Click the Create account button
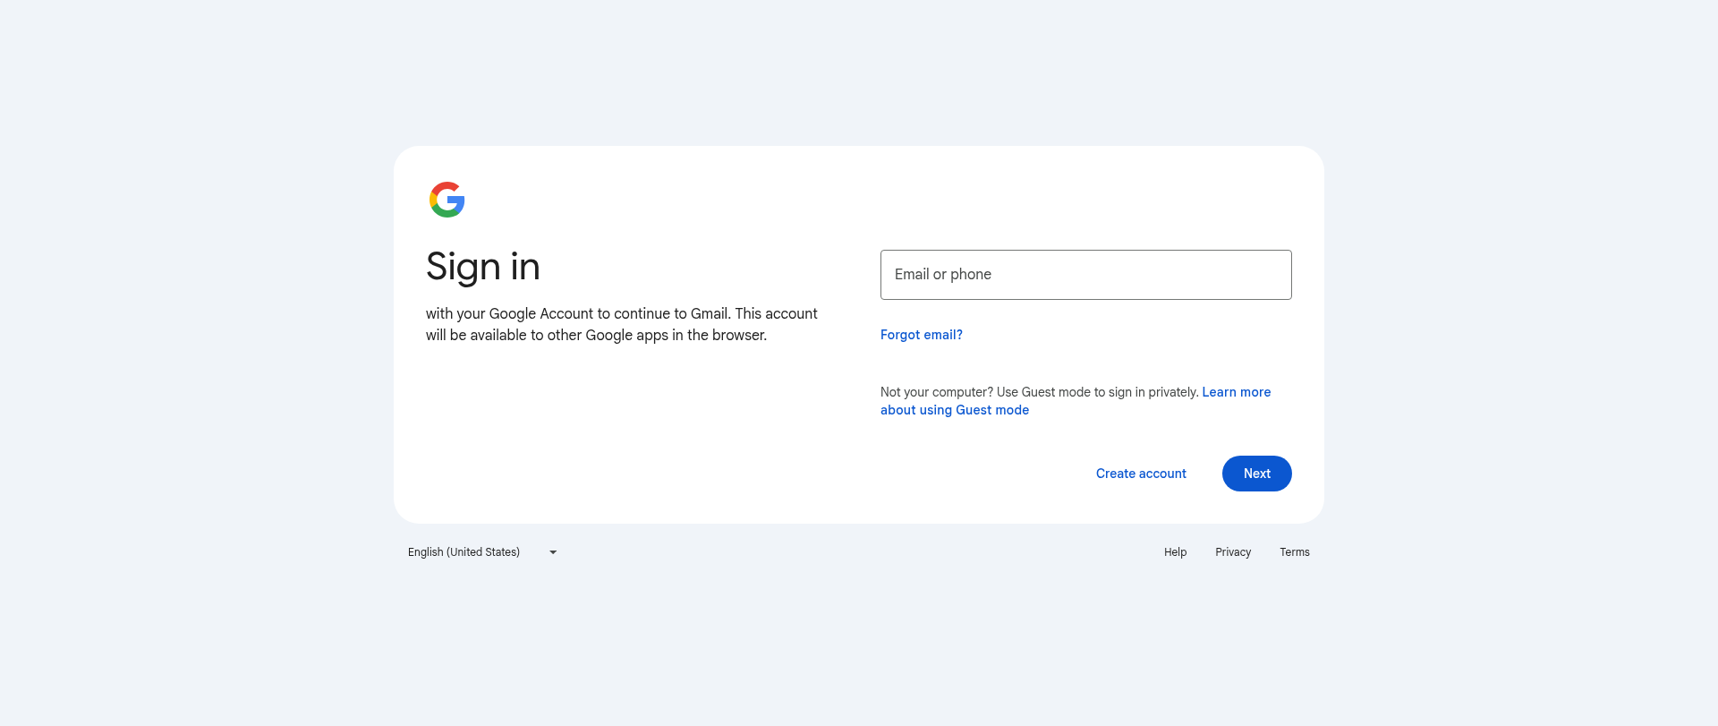Screen dimensions: 1718x726 [1141, 474]
